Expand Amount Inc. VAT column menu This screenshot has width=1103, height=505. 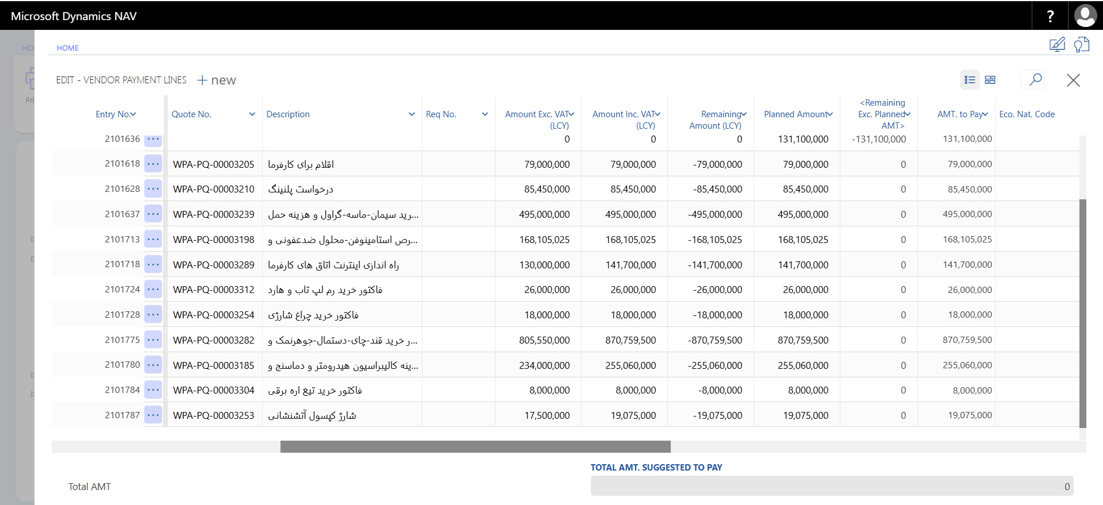658,114
